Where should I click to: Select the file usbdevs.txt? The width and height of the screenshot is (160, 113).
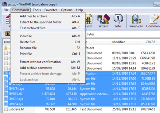pos(17,109)
